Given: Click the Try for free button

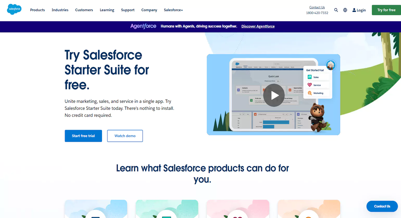Looking at the screenshot, I should (386, 10).
